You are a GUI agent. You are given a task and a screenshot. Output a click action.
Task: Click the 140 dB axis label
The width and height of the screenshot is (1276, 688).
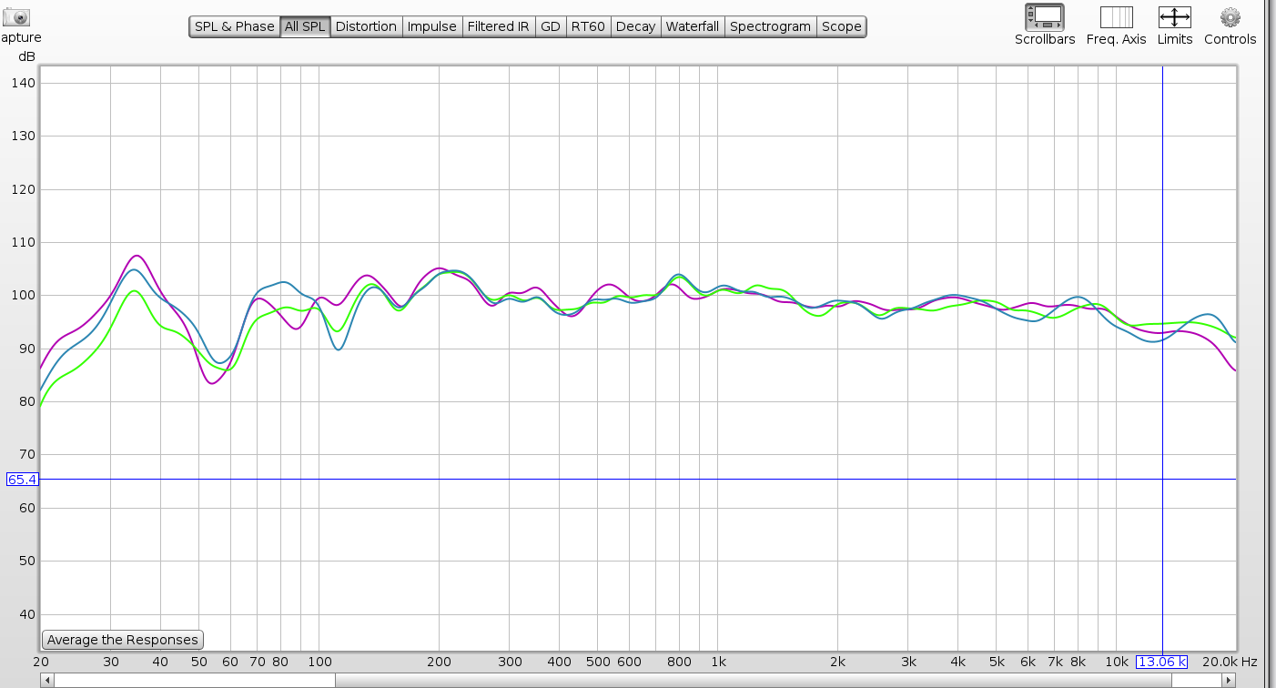click(x=24, y=83)
